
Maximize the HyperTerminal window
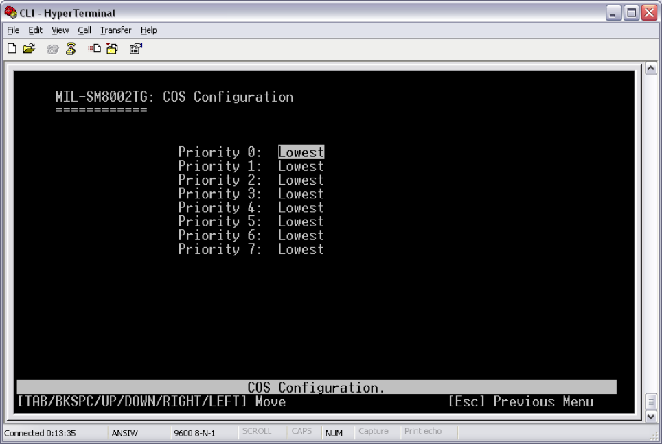pyautogui.click(x=632, y=12)
